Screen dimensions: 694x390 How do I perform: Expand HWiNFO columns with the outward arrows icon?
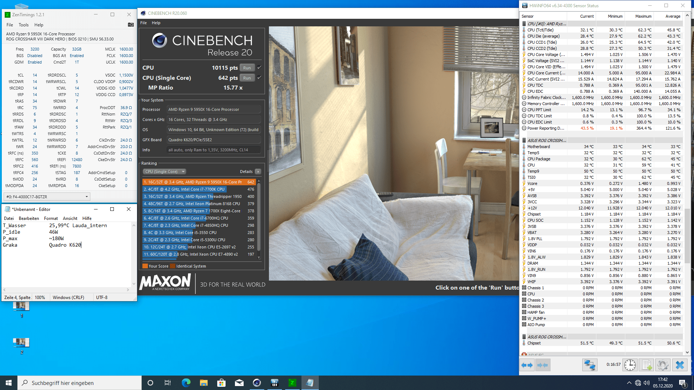point(527,365)
